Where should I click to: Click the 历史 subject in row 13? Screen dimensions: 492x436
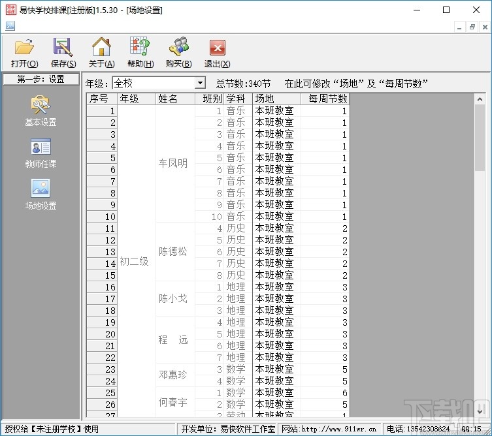click(238, 252)
